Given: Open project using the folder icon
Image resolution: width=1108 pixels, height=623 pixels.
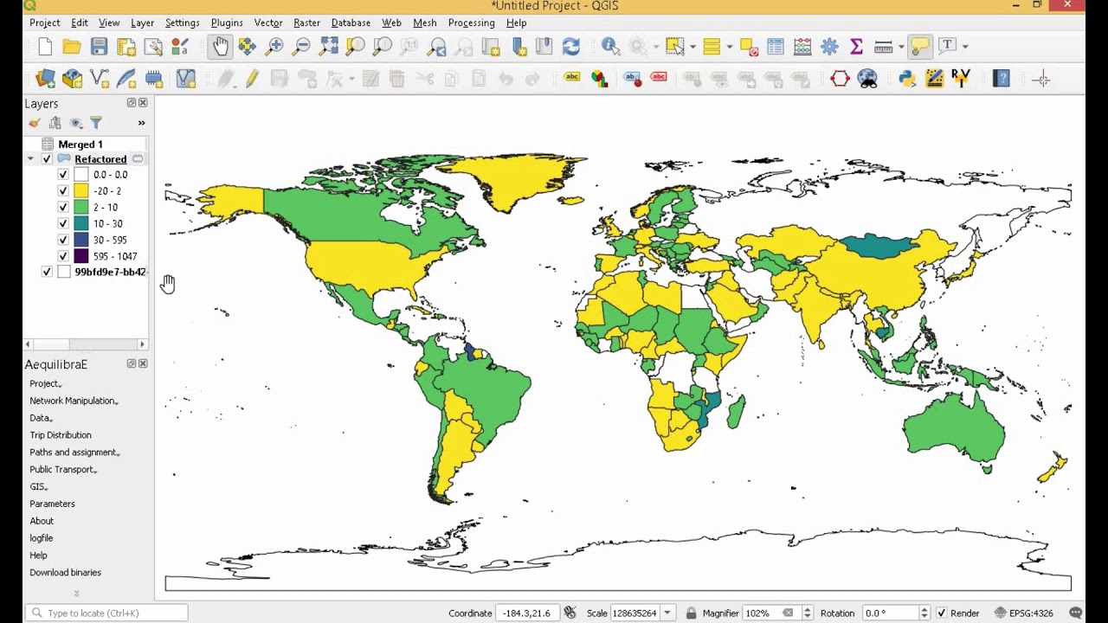Looking at the screenshot, I should [72, 47].
